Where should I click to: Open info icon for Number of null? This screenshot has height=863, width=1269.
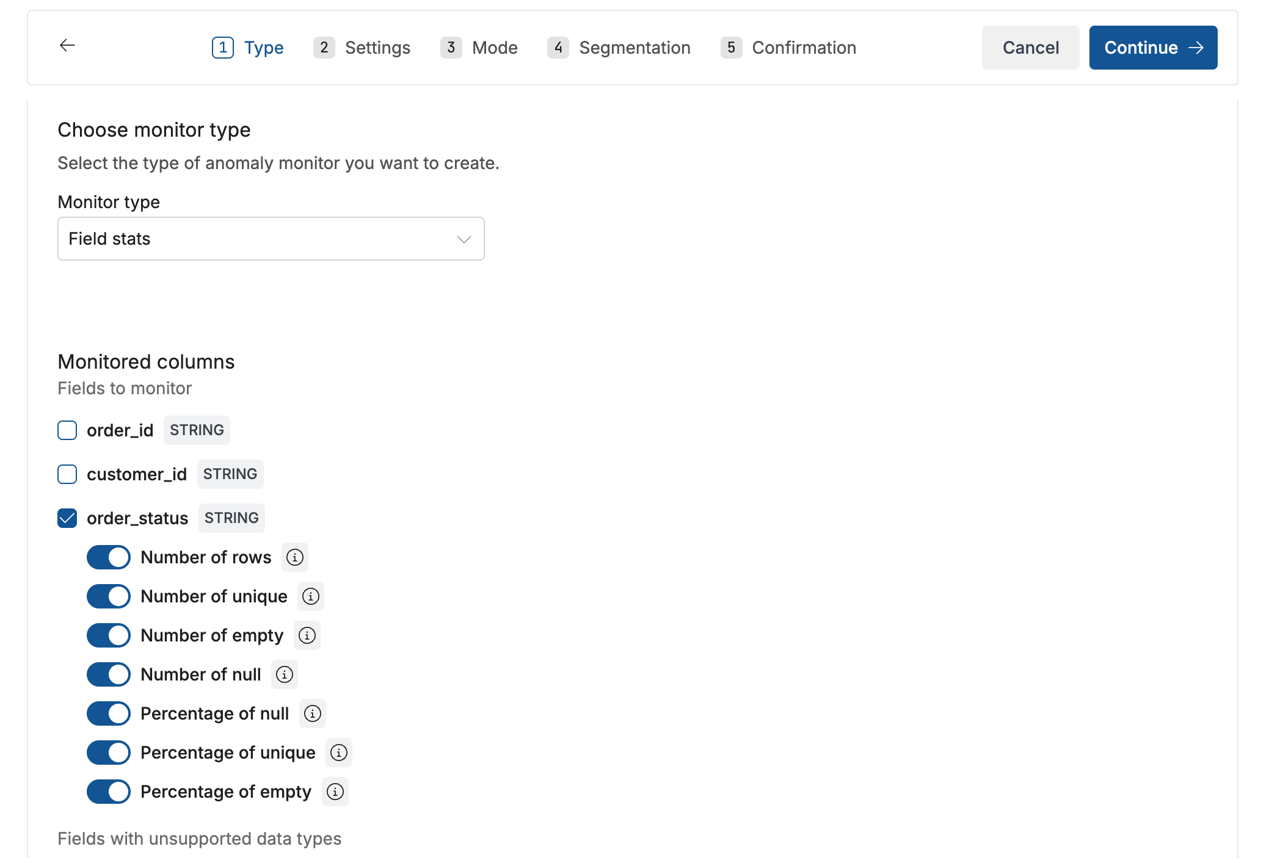(285, 674)
